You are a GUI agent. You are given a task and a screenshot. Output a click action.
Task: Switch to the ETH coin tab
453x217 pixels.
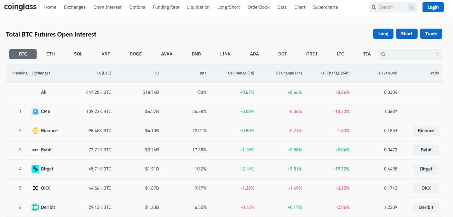pyautogui.click(x=51, y=54)
